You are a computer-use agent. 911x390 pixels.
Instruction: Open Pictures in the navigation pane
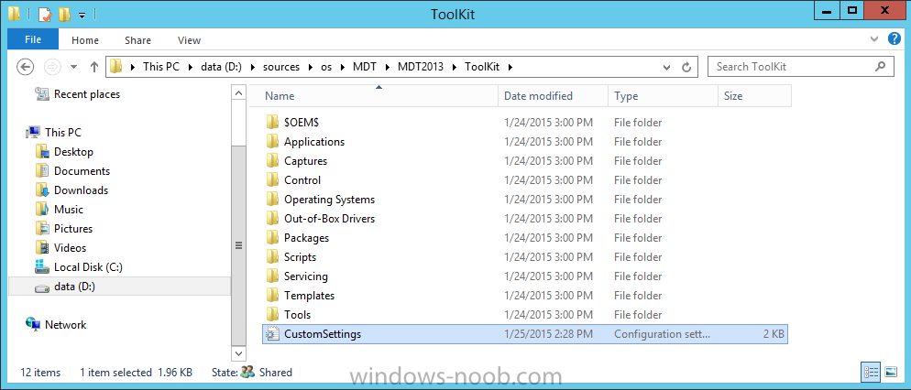pos(73,228)
